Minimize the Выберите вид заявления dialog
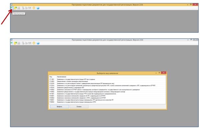 click(156, 73)
